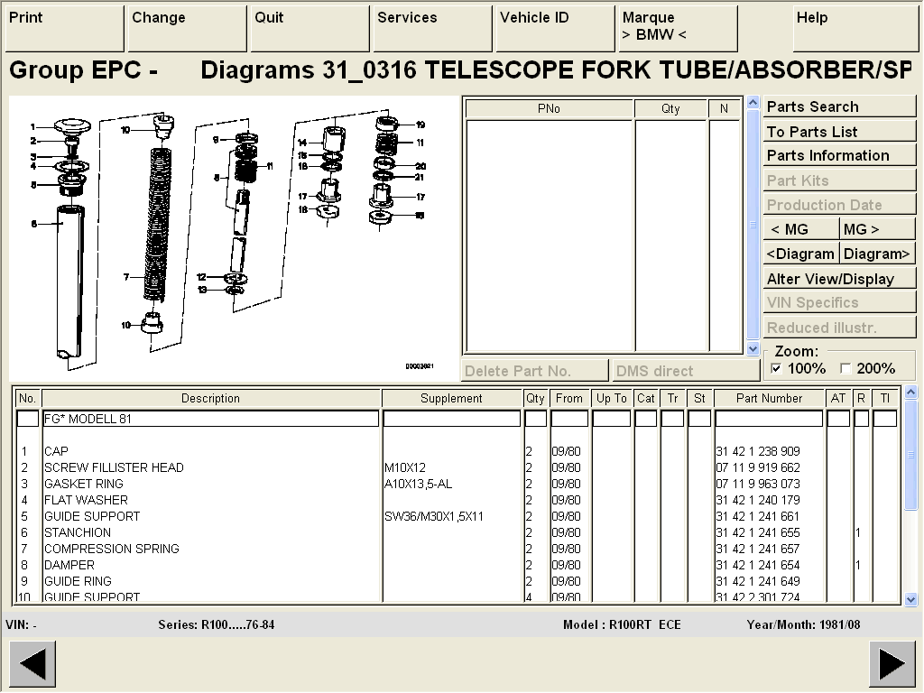
Task: Click supplement A10X13,5-AL
Action: point(419,484)
